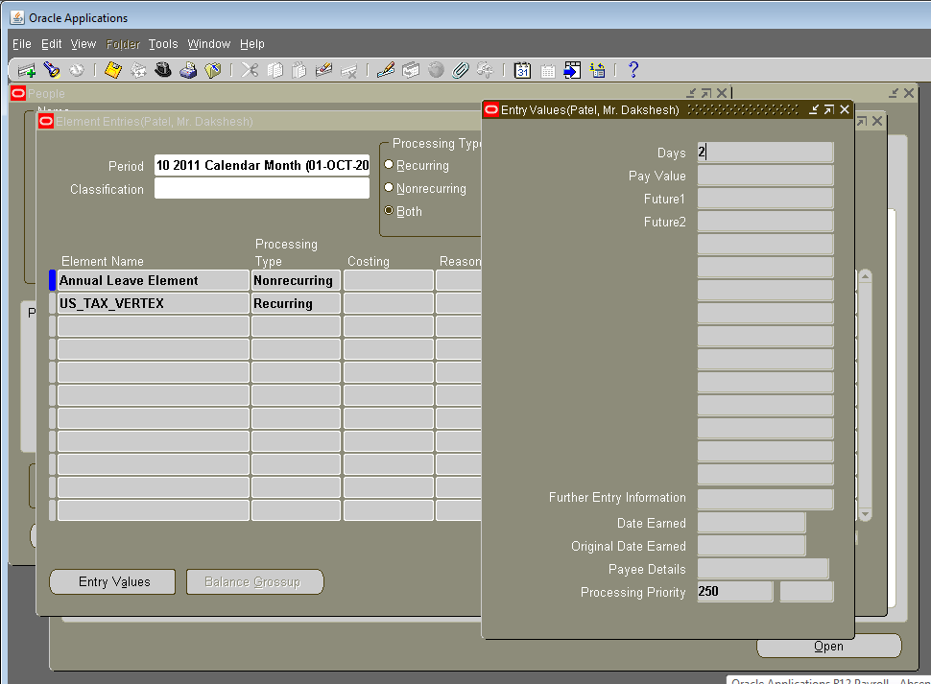Viewport: 931px width, 684px height.
Task: Open the View menu
Action: pyautogui.click(x=84, y=44)
